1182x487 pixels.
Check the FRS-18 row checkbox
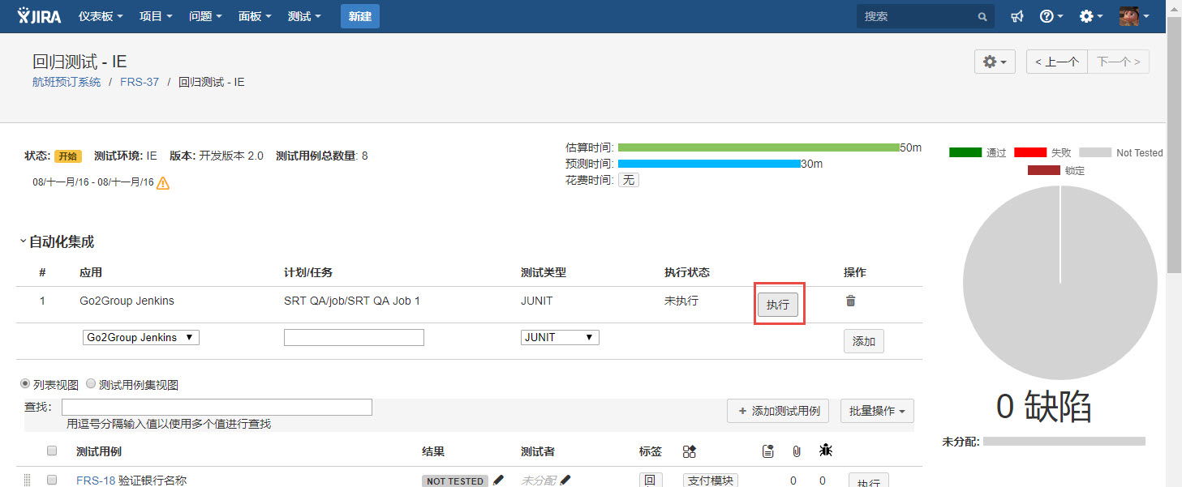[x=52, y=481]
